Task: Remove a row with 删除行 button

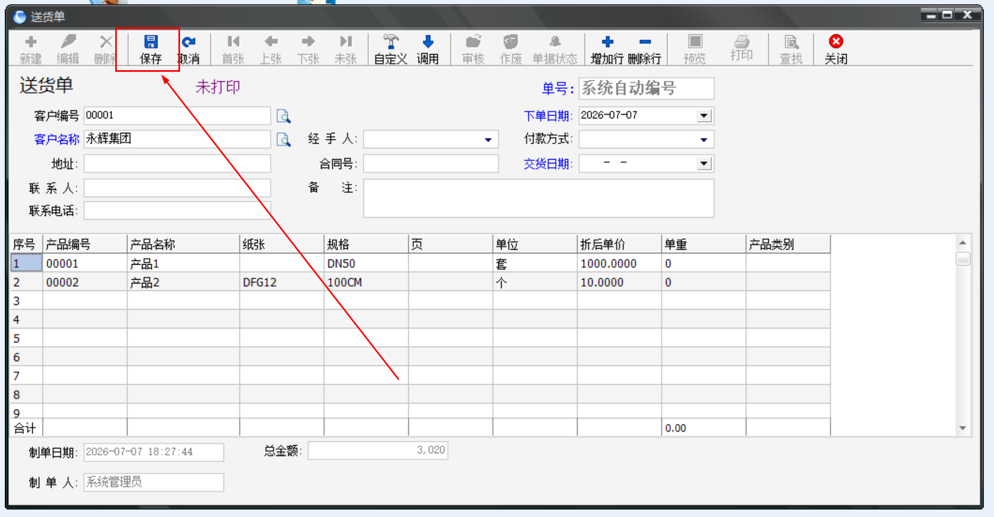Action: point(645,49)
